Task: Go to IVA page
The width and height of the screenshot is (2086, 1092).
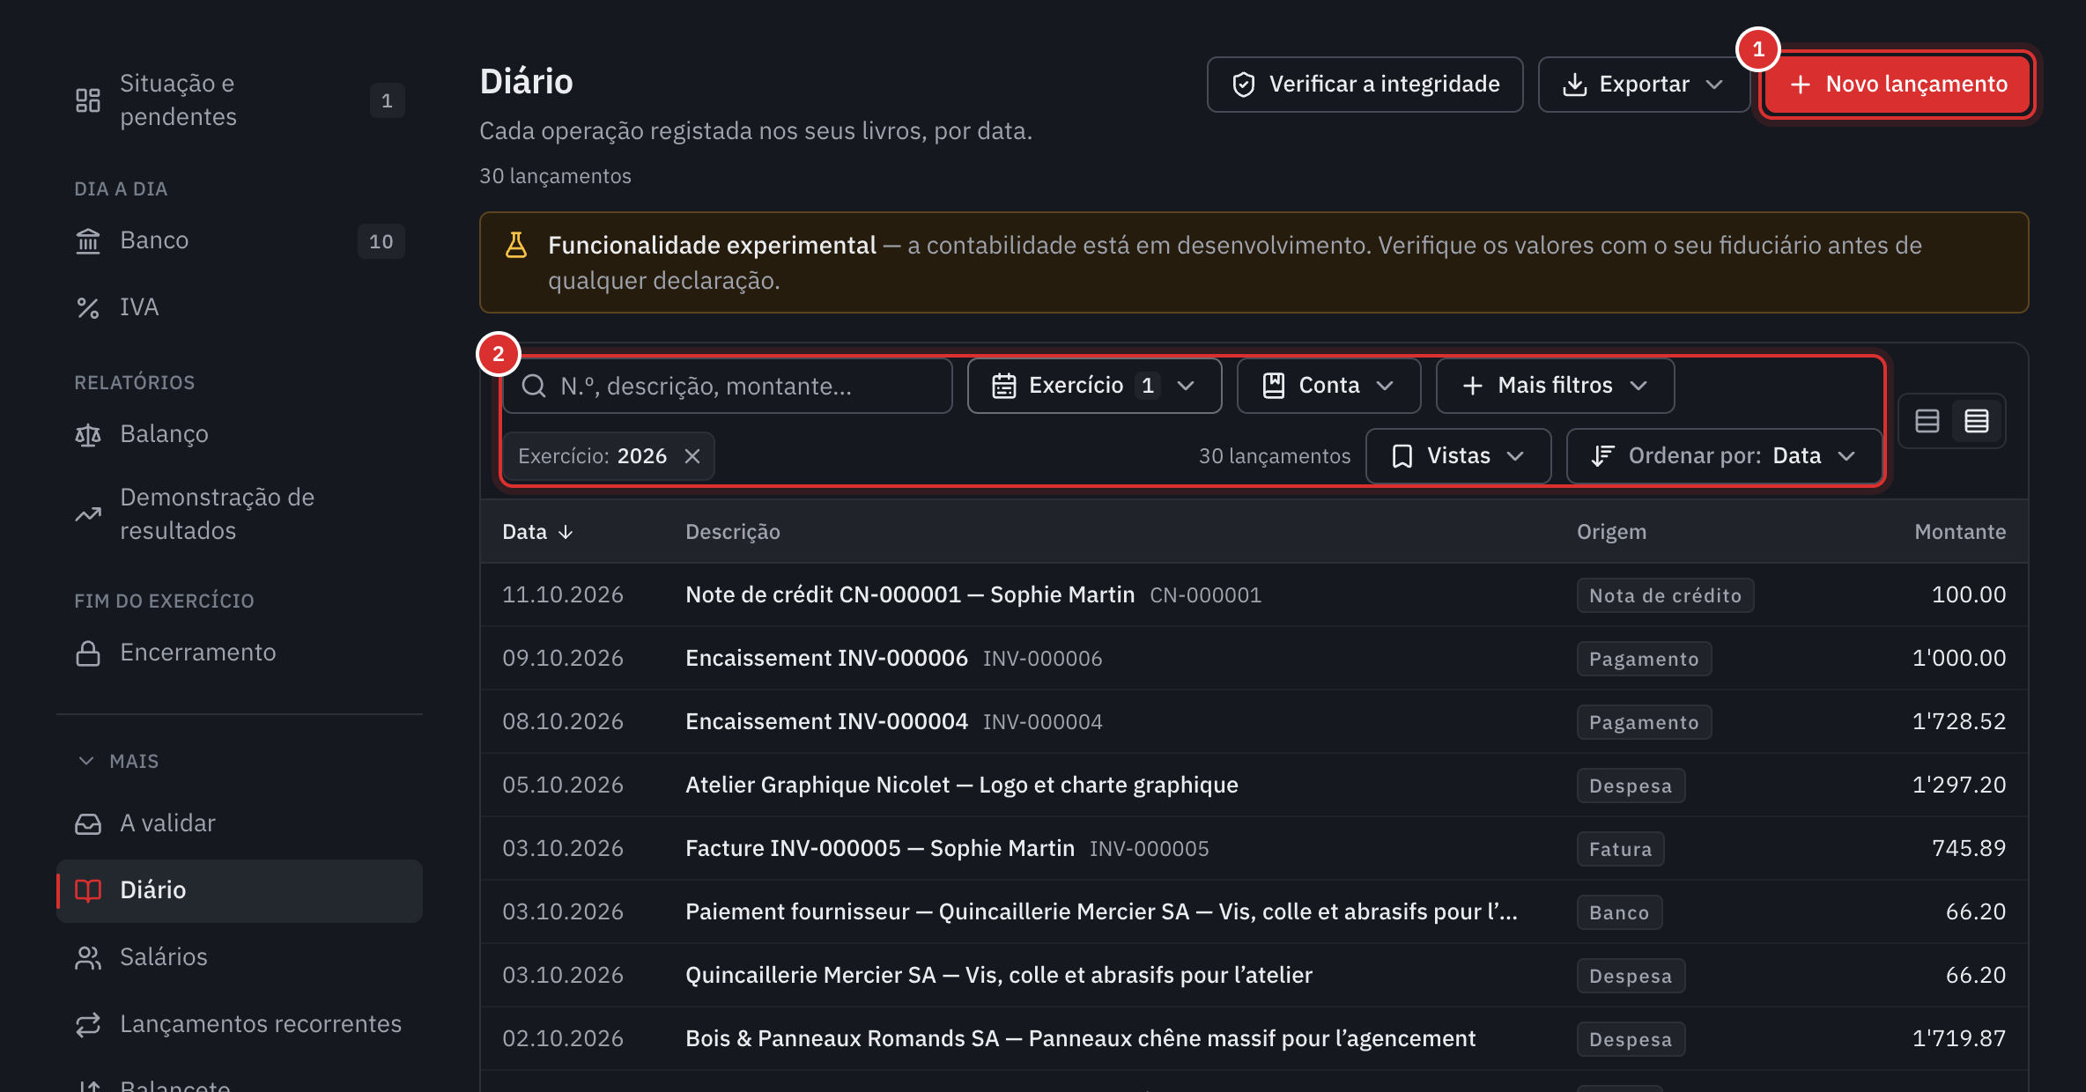Action: [x=239, y=307]
